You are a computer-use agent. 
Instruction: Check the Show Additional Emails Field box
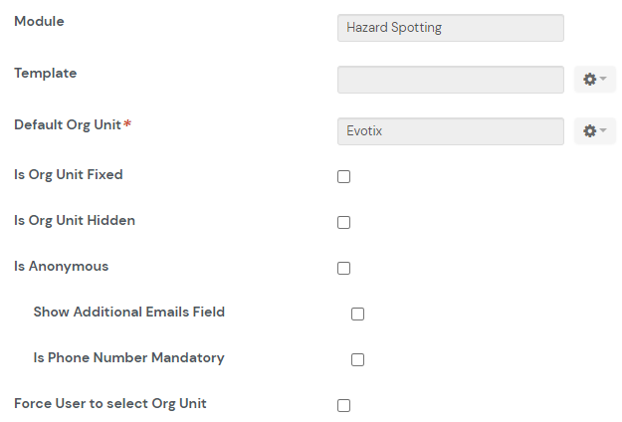coord(358,315)
